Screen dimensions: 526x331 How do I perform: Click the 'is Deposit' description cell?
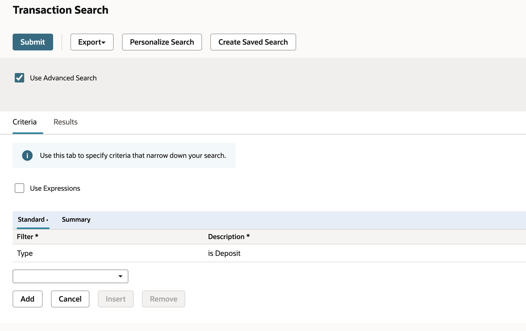(224, 253)
